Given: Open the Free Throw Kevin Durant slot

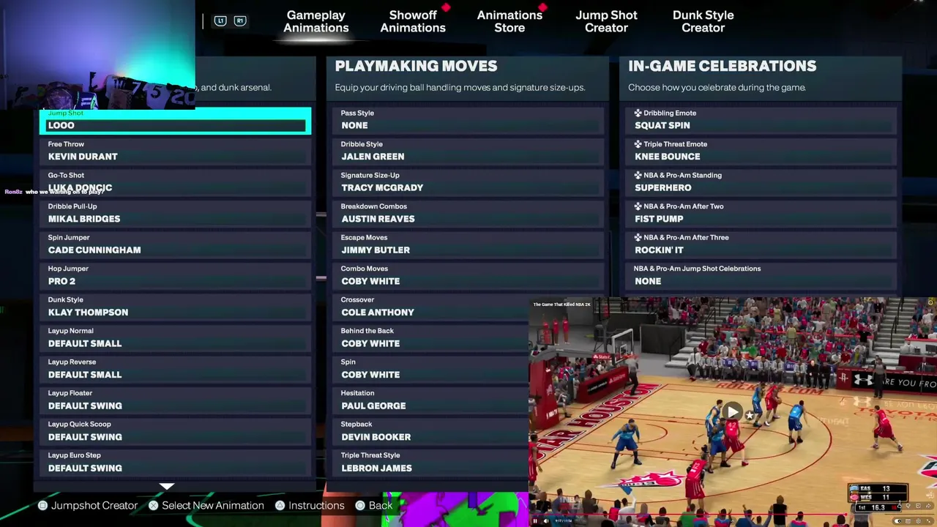Looking at the screenshot, I should 176,151.
